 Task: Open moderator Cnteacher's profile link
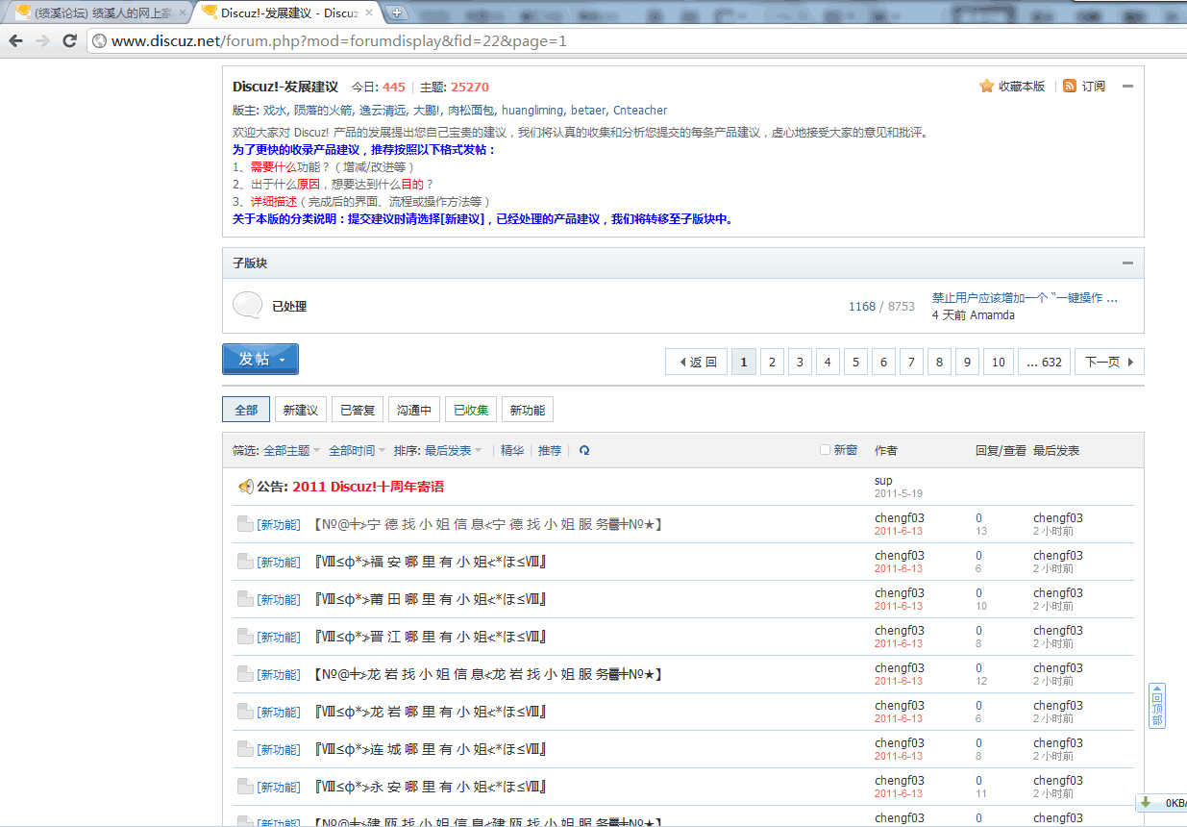click(x=640, y=111)
